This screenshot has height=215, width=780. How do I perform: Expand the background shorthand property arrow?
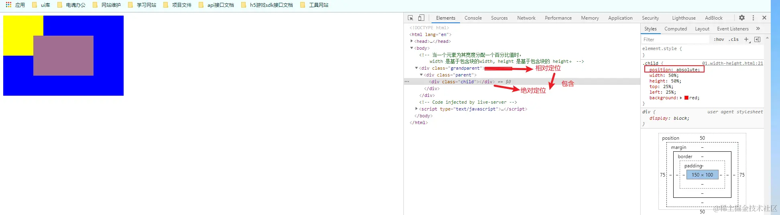[681, 98]
